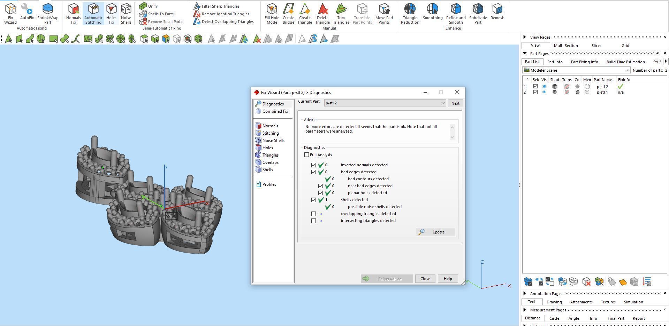Click Next beside Current Part
Image resolution: width=669 pixels, height=326 pixels.
pyautogui.click(x=455, y=103)
